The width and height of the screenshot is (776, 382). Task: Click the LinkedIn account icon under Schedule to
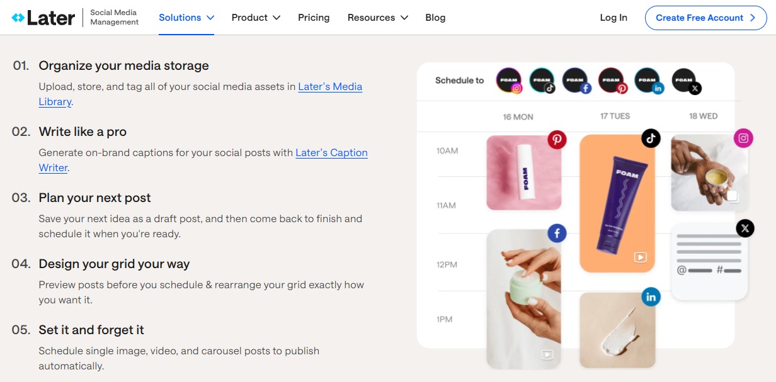(x=646, y=79)
